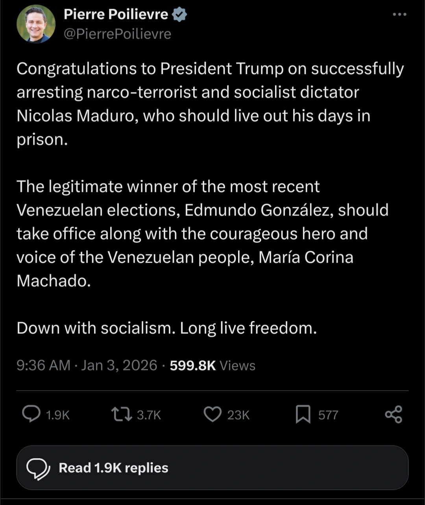Click the Jan 3, 2026 date
The image size is (425, 505).
(x=119, y=365)
